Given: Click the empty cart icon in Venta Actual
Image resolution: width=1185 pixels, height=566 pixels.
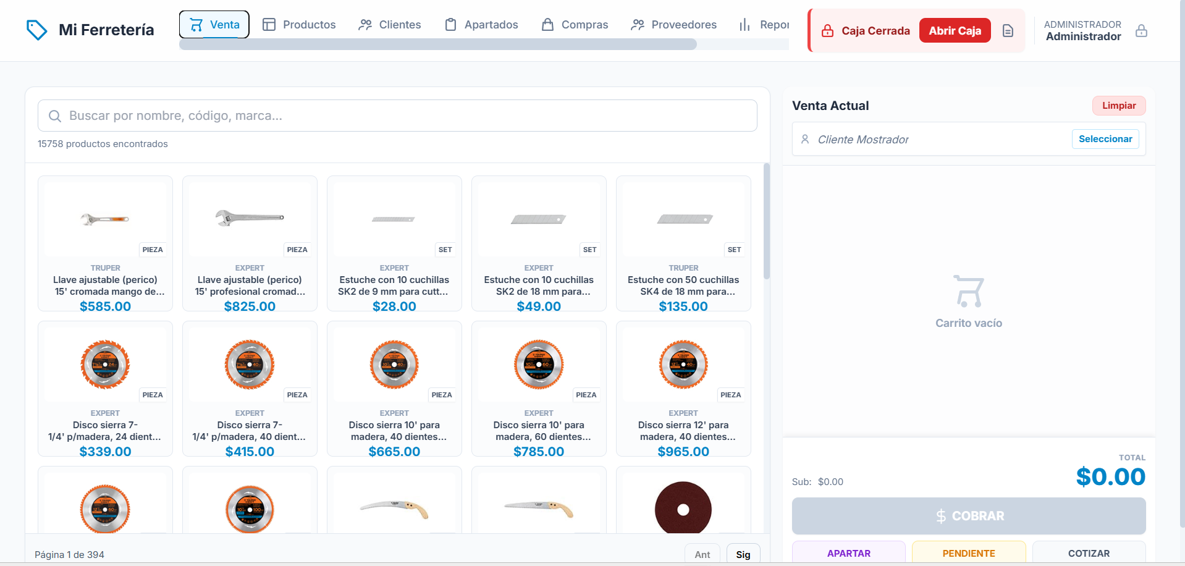Looking at the screenshot, I should coord(968,291).
